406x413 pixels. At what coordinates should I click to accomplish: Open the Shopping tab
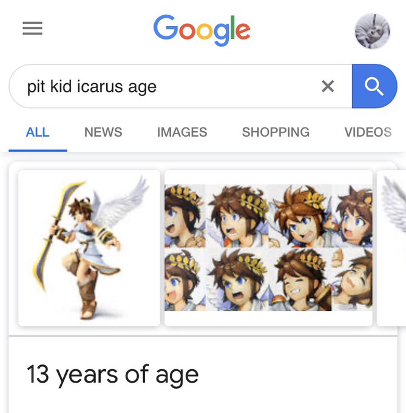click(276, 132)
